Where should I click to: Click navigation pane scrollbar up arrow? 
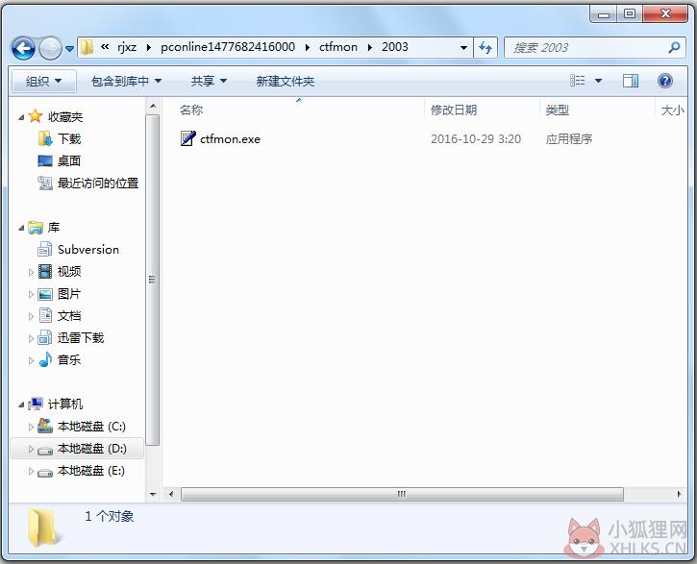click(153, 106)
